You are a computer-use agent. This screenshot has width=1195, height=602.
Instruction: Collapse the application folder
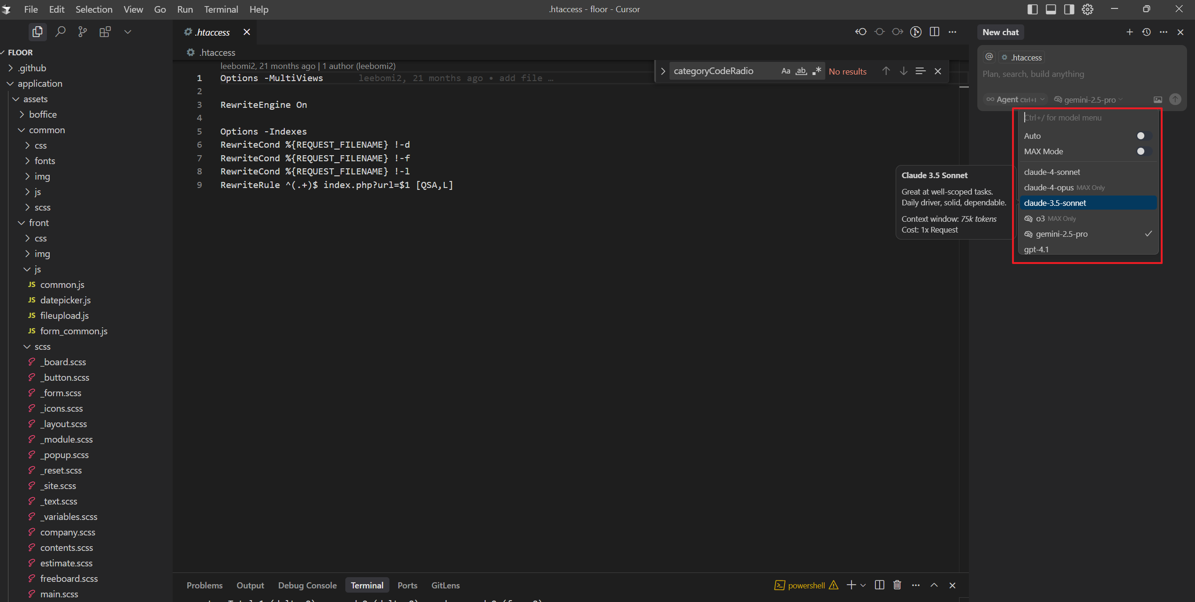[39, 83]
